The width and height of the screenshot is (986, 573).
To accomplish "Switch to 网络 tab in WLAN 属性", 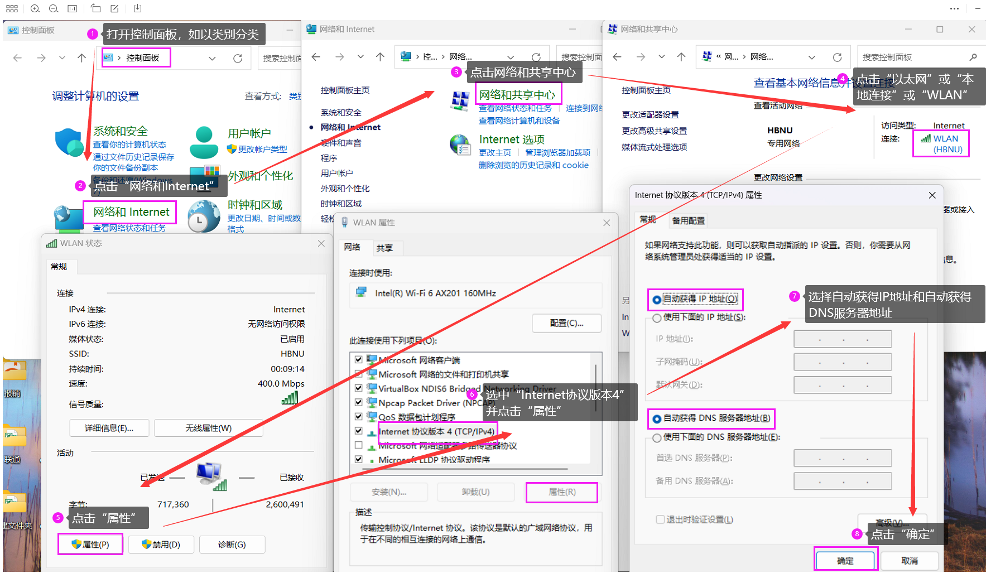I will coord(352,247).
